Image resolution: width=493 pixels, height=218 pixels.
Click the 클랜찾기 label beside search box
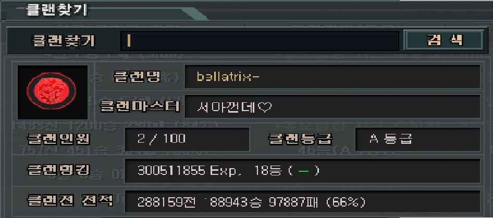pyautogui.click(x=64, y=41)
